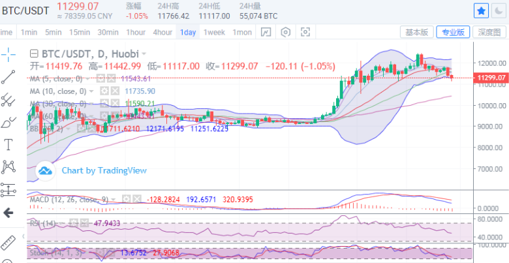The image size is (509, 263).
Task: Expand Stoch (14, 1, 3) dropdown arrow
Action: 88,253
